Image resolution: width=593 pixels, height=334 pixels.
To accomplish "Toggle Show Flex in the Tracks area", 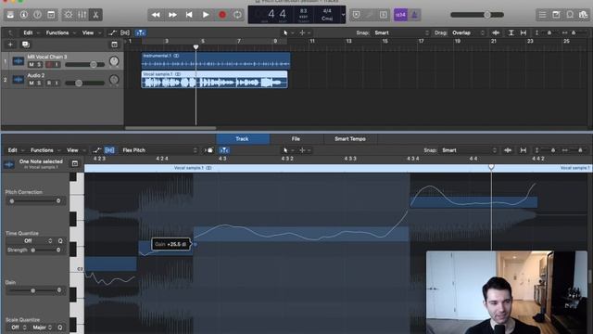I will tap(125, 33).
